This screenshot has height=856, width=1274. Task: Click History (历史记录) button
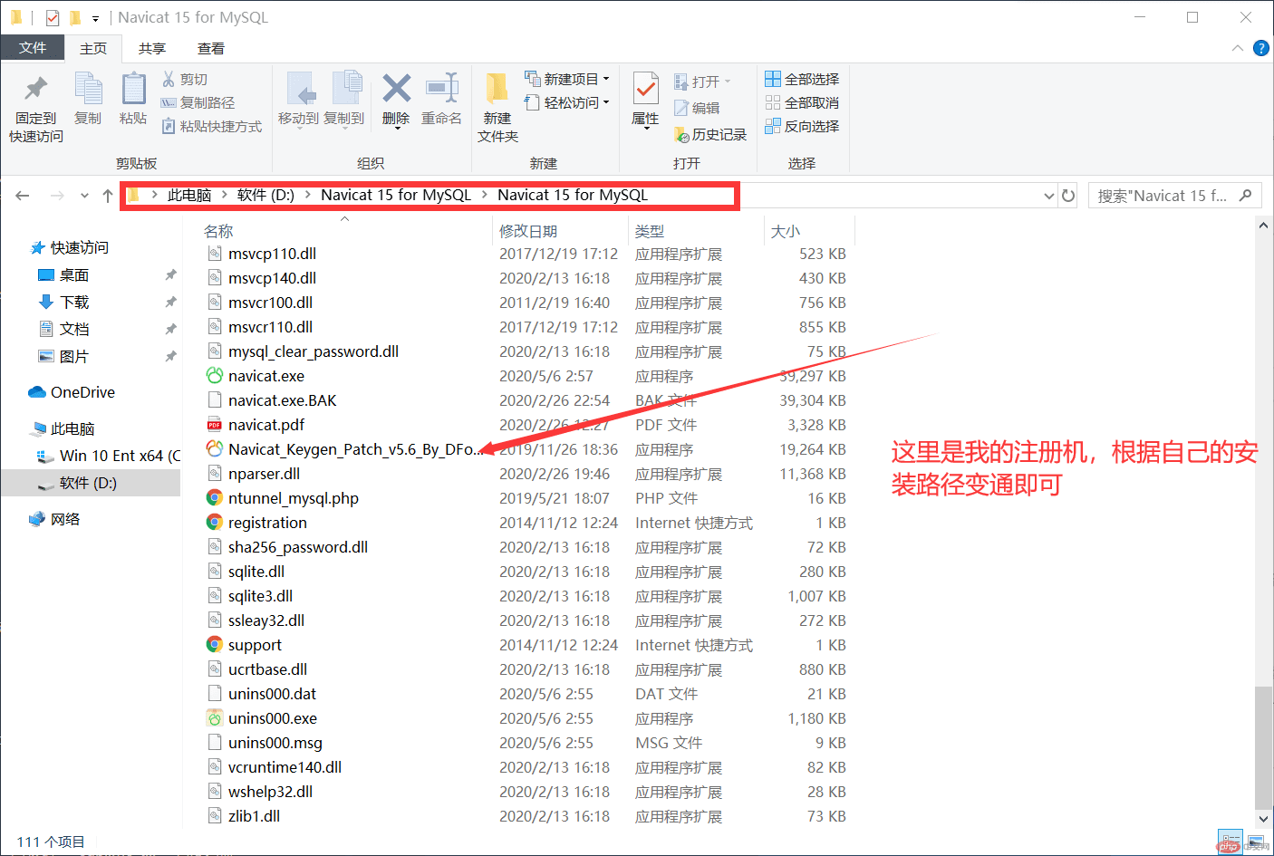click(710, 134)
